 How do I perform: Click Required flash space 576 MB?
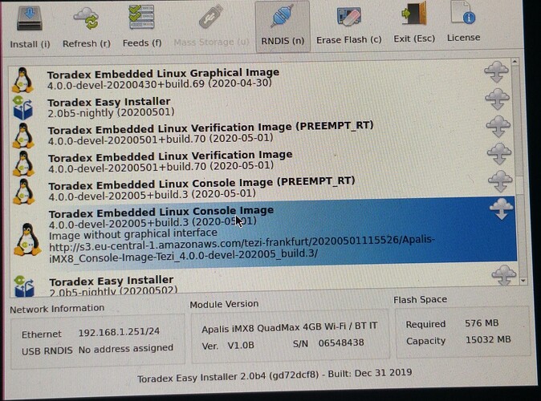[482, 323]
